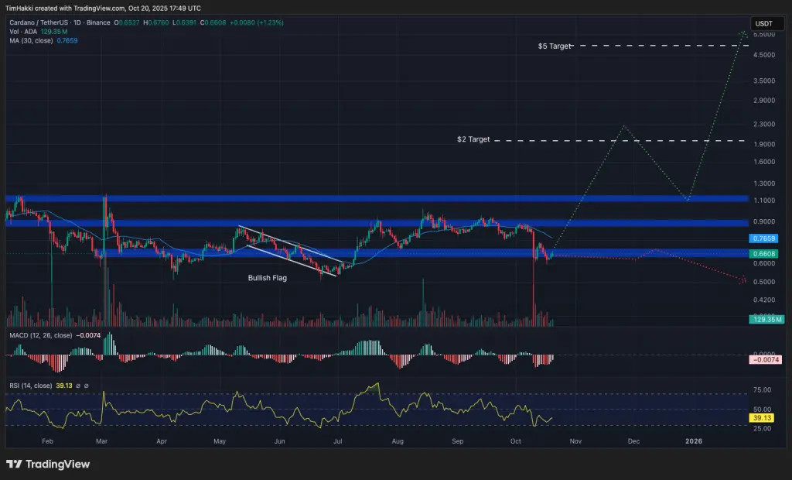Viewport: 792px width, 480px height.
Task: Click the green arrowhead above the $5 projection
Action: [x=743, y=34]
